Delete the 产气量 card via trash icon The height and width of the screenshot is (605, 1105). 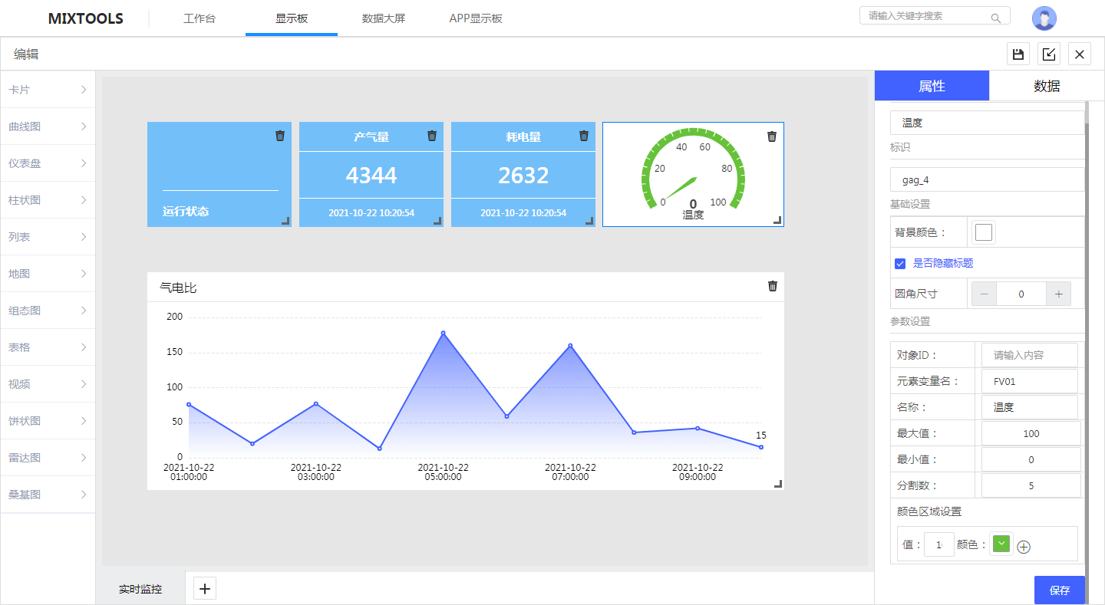432,136
